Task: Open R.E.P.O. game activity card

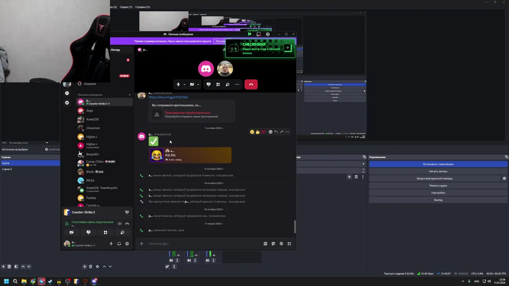Action: tap(190, 155)
